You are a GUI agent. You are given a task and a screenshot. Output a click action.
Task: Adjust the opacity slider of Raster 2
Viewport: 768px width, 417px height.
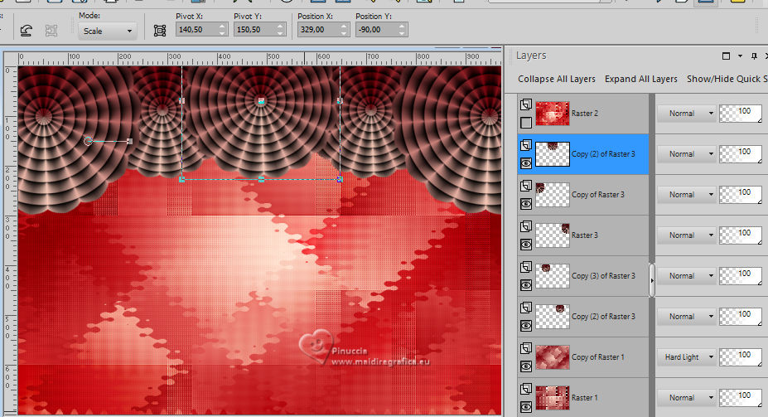[740, 114]
